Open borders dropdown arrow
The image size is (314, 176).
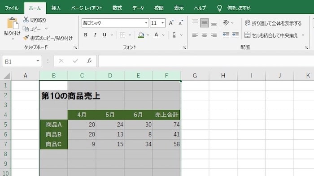pos(130,35)
